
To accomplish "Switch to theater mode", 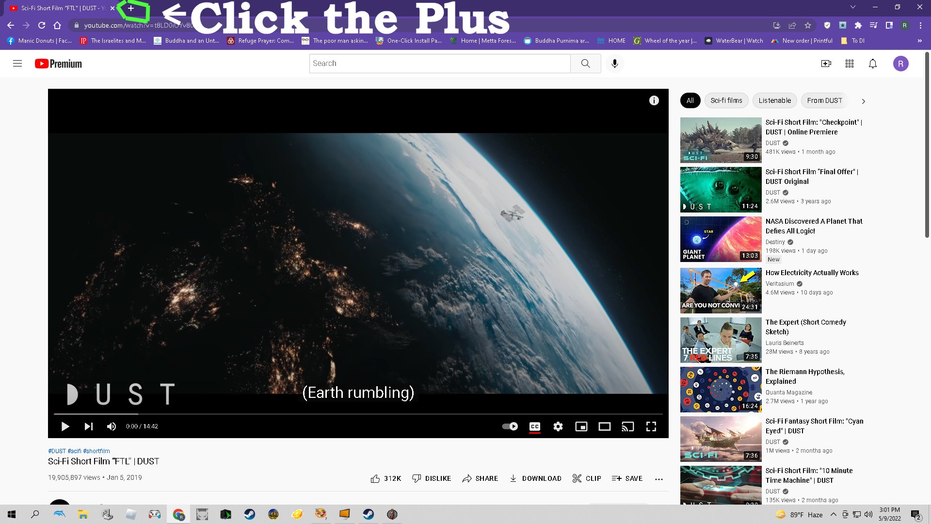I will click(x=605, y=426).
